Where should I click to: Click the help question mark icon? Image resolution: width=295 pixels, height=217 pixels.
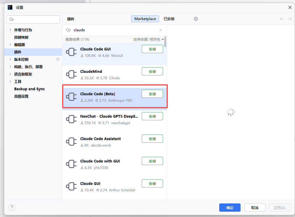pos(12,208)
